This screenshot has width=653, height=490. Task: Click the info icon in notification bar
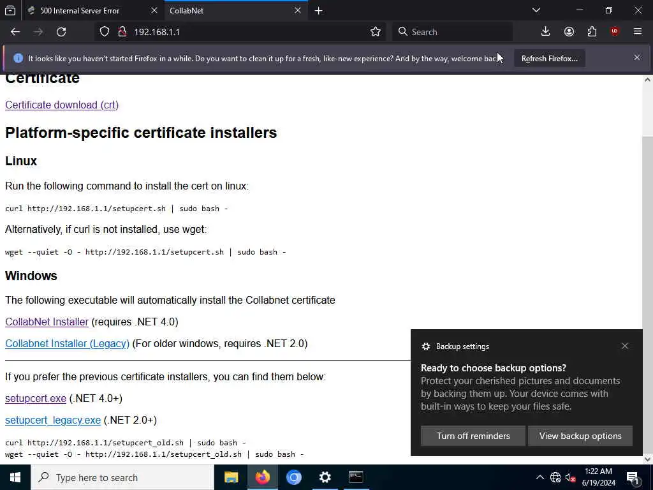(x=18, y=58)
